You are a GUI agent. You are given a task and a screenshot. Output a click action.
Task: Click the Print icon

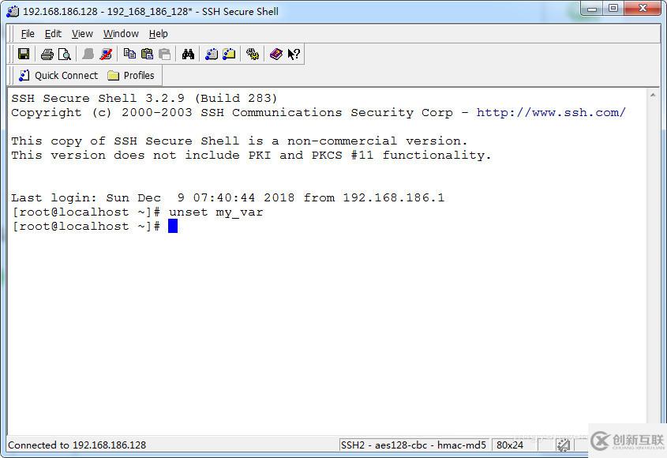coord(47,54)
